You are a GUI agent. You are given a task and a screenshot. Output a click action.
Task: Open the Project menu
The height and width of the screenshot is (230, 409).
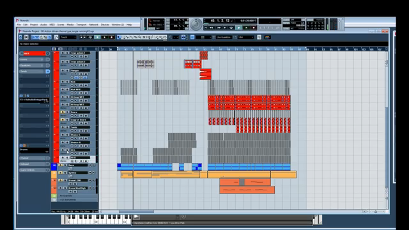click(34, 25)
